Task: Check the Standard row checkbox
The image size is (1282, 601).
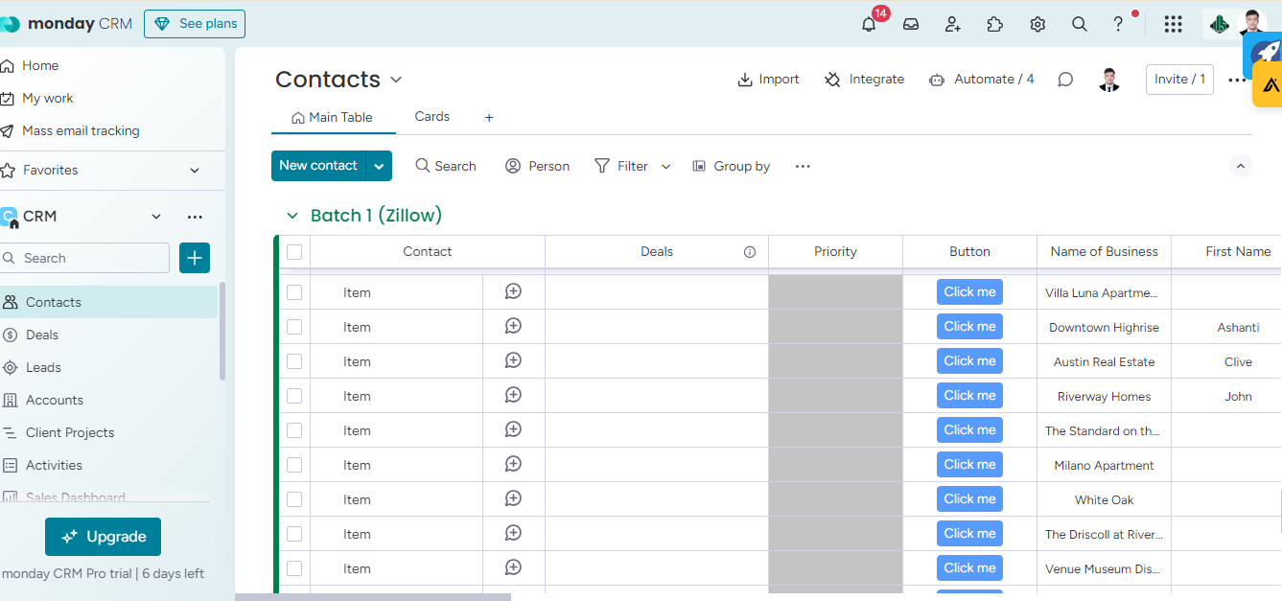Action: click(294, 430)
